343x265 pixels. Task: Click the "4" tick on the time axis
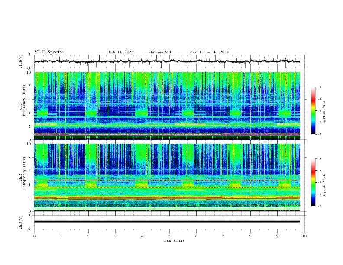click(142, 236)
